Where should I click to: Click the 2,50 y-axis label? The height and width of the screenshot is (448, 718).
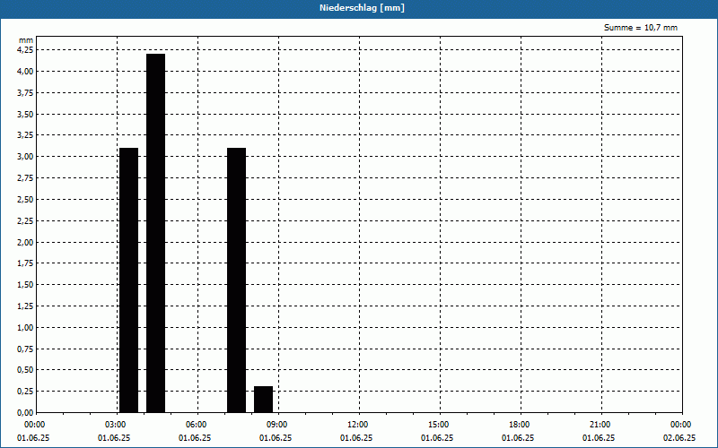pyautogui.click(x=25, y=200)
